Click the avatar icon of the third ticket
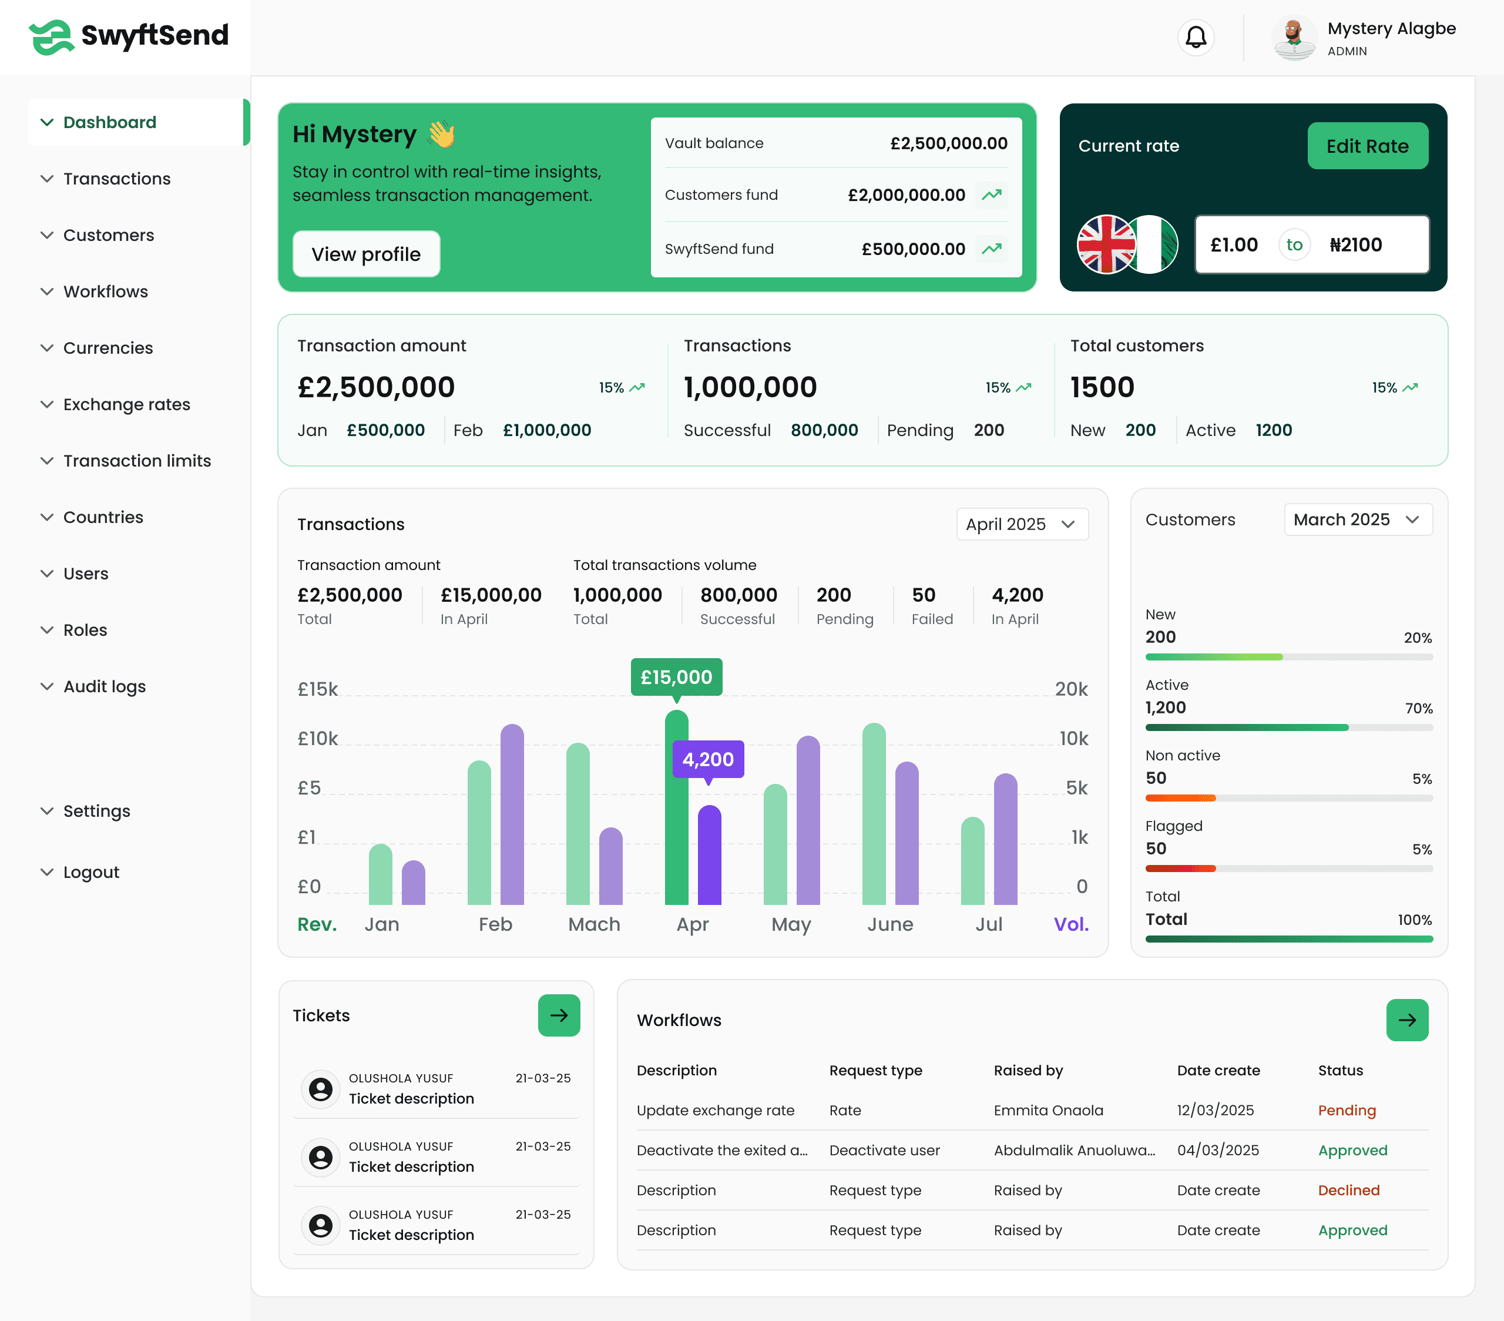Viewport: 1504px width, 1321px height. (320, 1225)
